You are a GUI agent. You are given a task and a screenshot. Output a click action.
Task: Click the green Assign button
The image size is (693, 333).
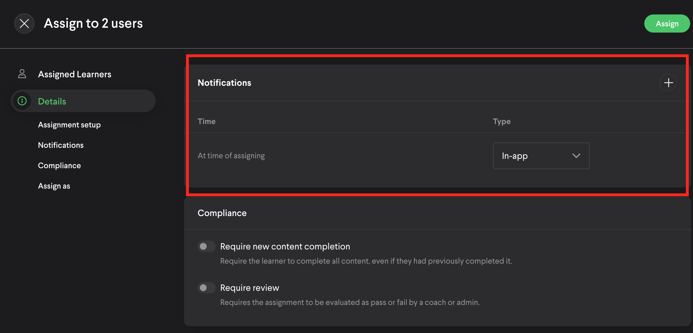(x=667, y=24)
